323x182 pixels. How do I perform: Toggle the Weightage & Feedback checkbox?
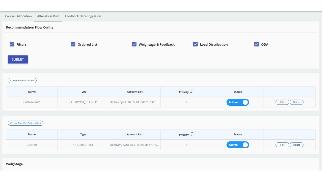pos(134,44)
